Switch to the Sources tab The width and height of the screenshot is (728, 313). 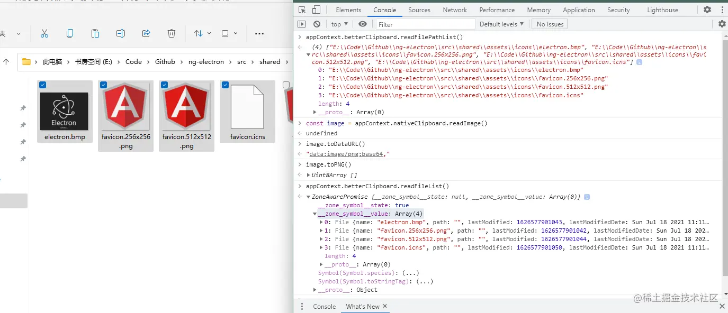point(419,10)
